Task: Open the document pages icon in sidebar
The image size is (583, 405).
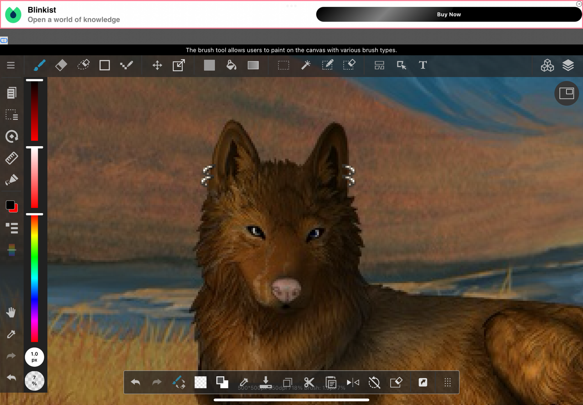Action: click(11, 92)
